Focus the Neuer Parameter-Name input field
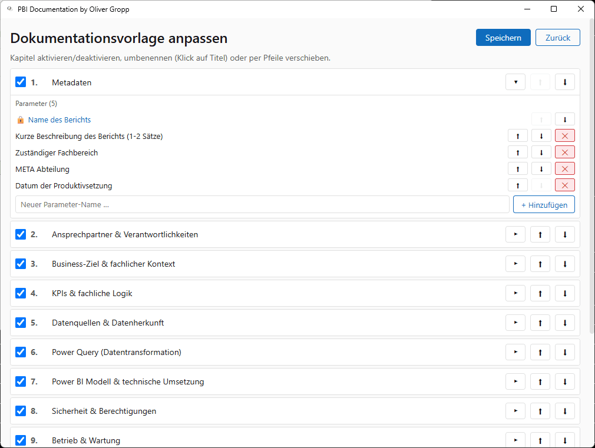This screenshot has width=595, height=448. pyautogui.click(x=262, y=204)
